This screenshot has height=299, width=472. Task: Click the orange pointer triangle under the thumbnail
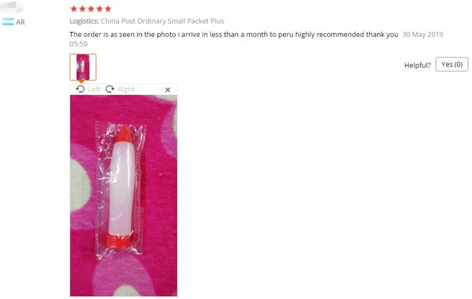(x=81, y=82)
